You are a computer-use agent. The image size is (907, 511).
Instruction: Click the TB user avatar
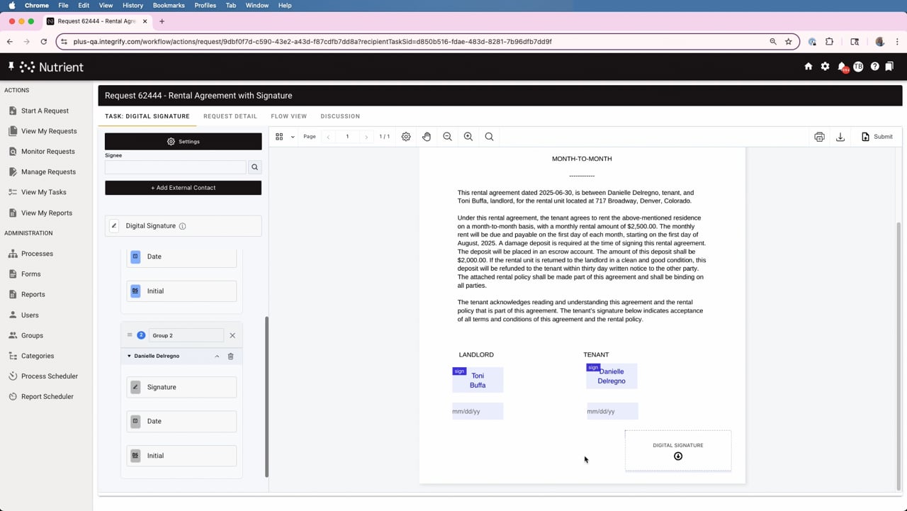pos(858,67)
